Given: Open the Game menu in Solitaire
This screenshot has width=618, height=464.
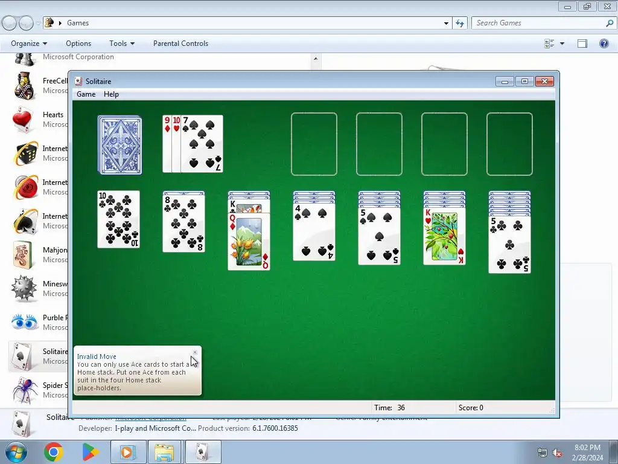Looking at the screenshot, I should 86,94.
